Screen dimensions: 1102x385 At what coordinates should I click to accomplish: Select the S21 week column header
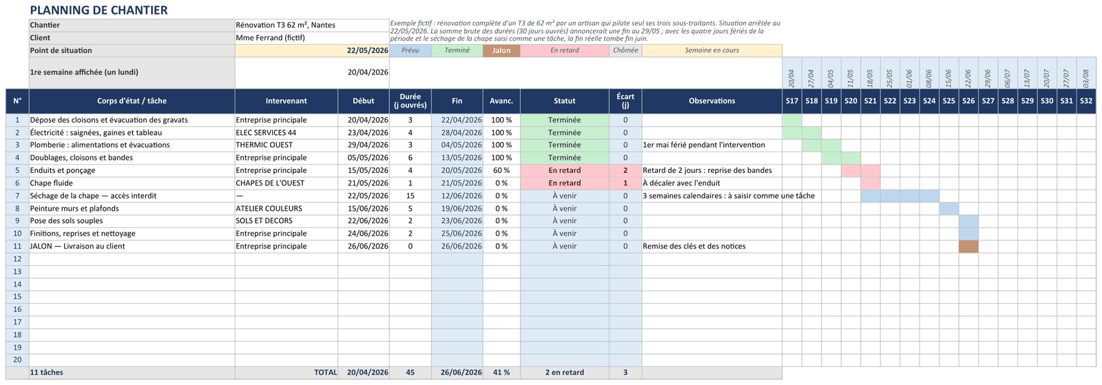[871, 101]
